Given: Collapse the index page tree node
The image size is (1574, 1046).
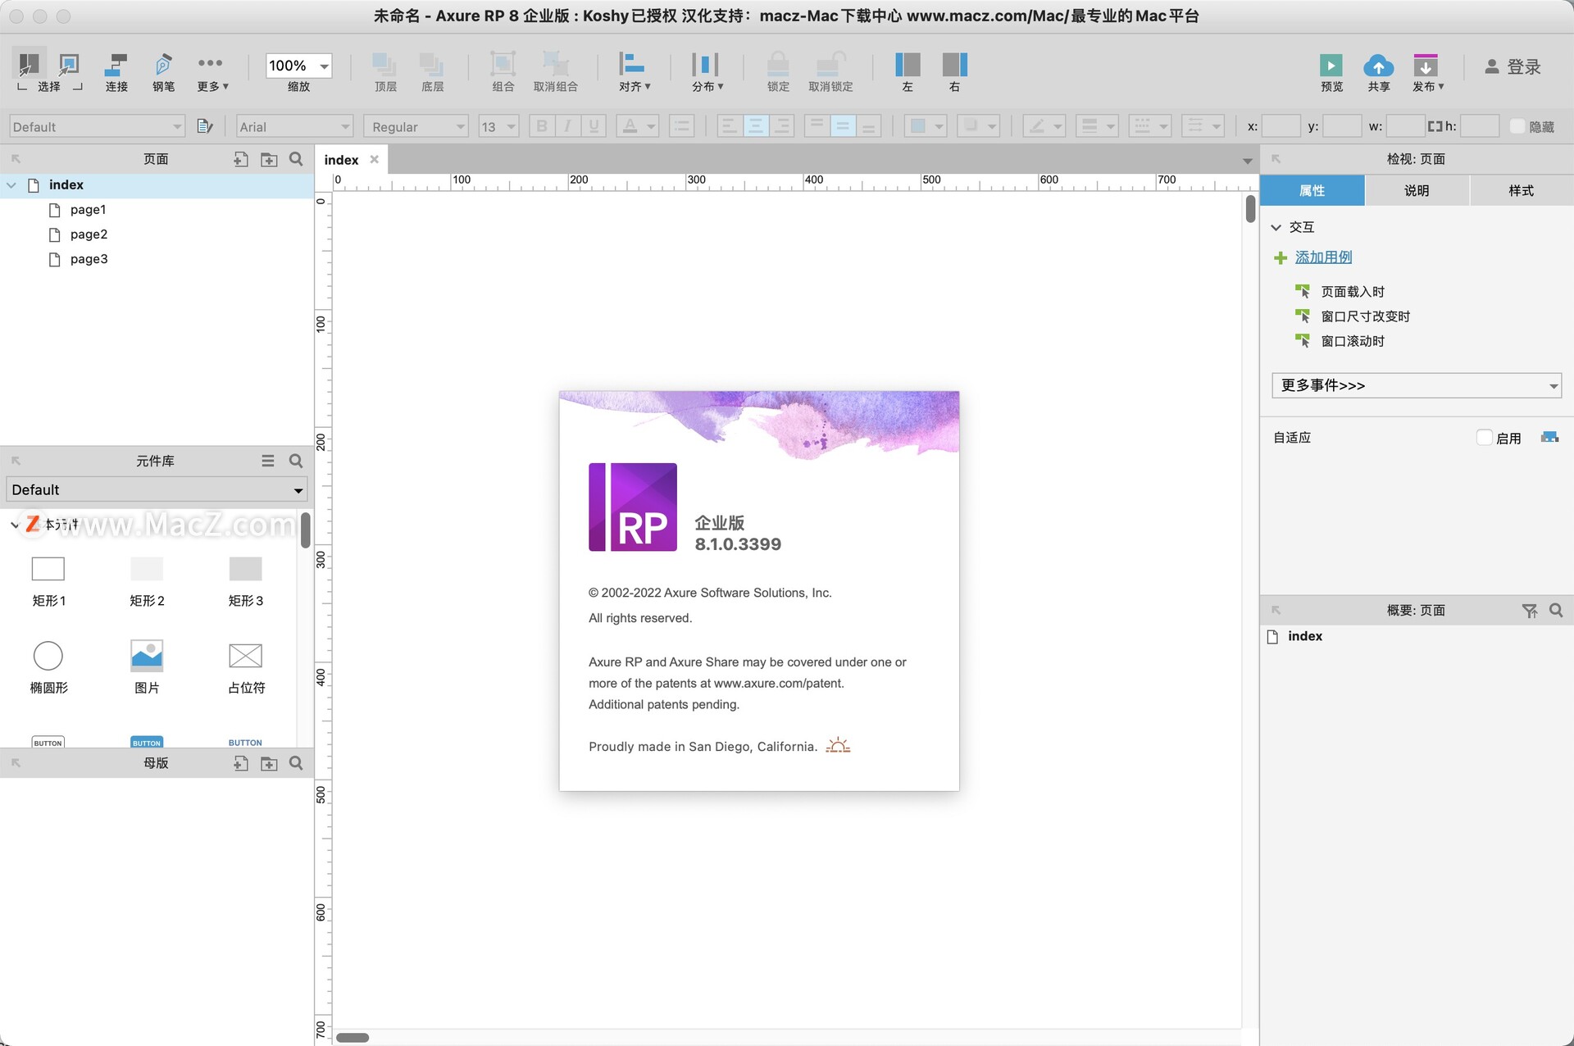Looking at the screenshot, I should coord(11,185).
